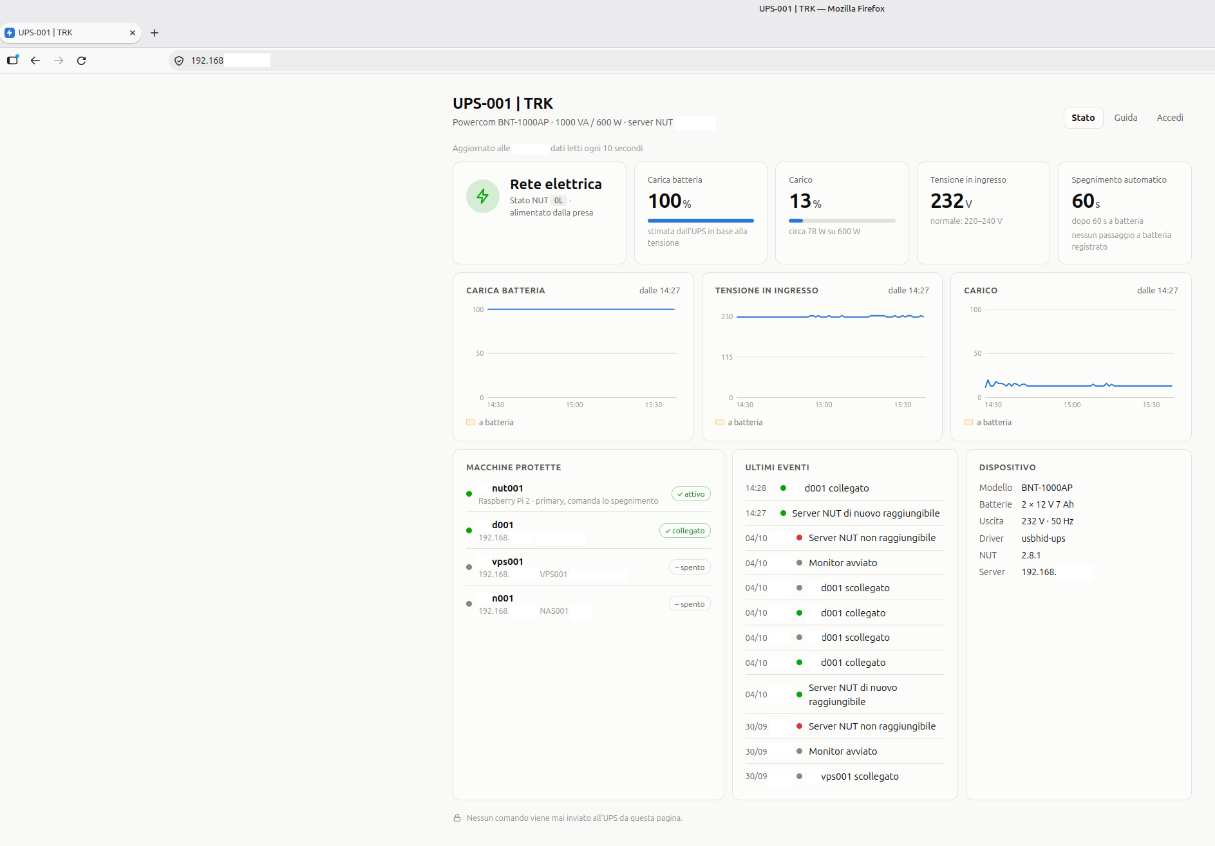Select the UPS-001 | TRK browser tab

pos(71,33)
